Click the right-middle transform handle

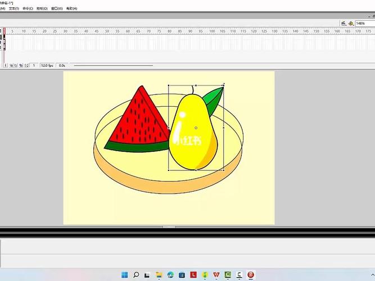[x=224, y=128]
